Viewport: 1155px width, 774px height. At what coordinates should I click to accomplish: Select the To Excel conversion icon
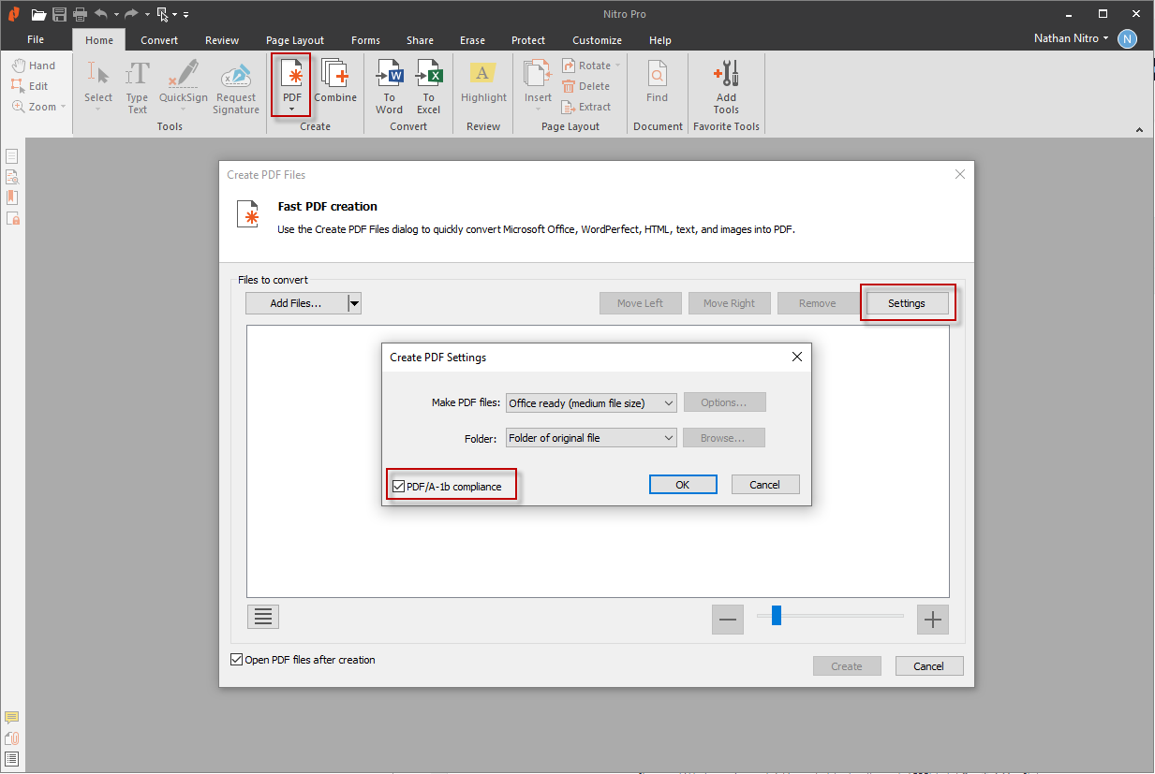428,77
